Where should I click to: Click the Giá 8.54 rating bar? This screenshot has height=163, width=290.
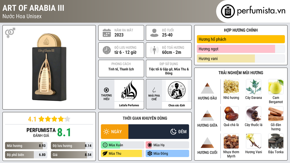(x=72, y=155)
